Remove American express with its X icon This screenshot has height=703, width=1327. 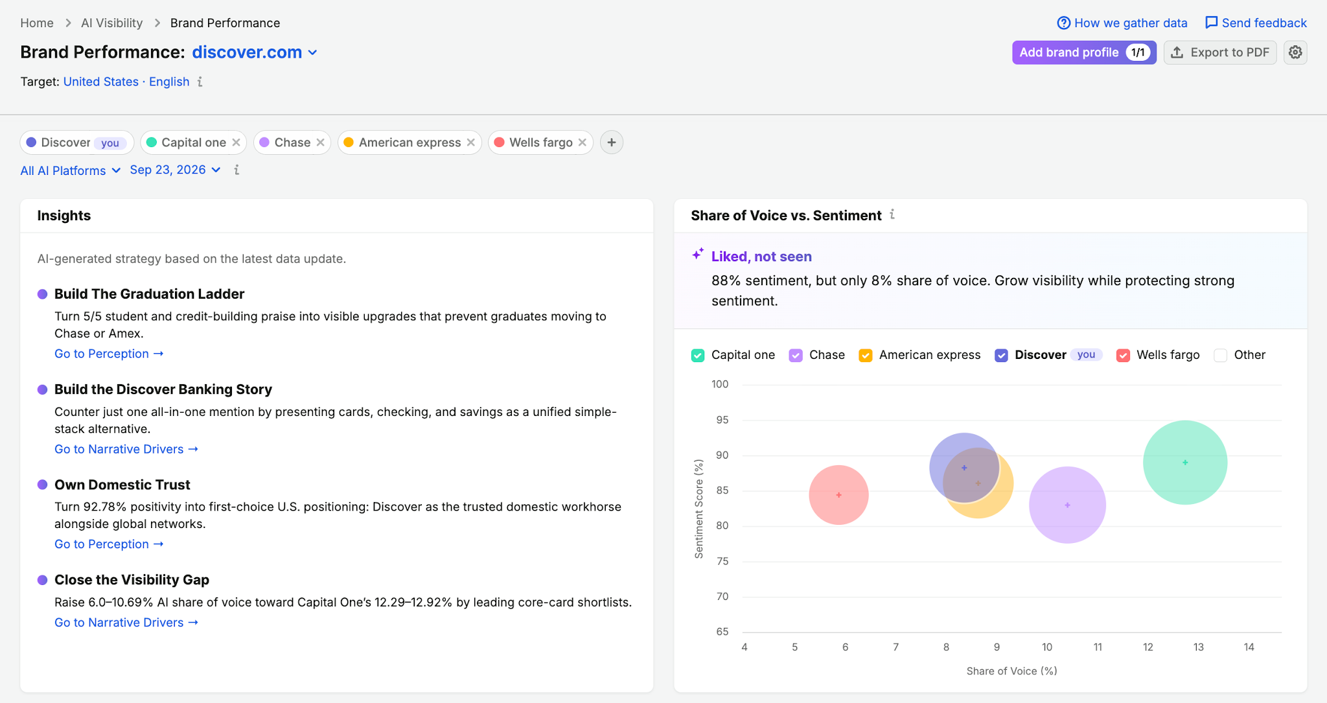tap(471, 143)
